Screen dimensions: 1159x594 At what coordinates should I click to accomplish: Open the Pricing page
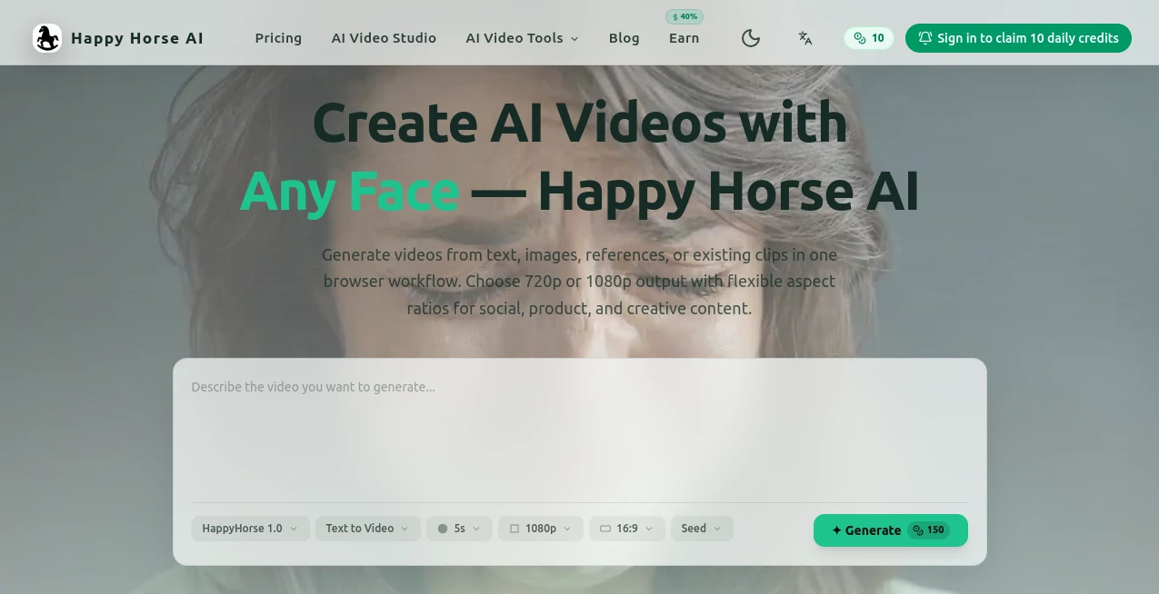tap(278, 38)
